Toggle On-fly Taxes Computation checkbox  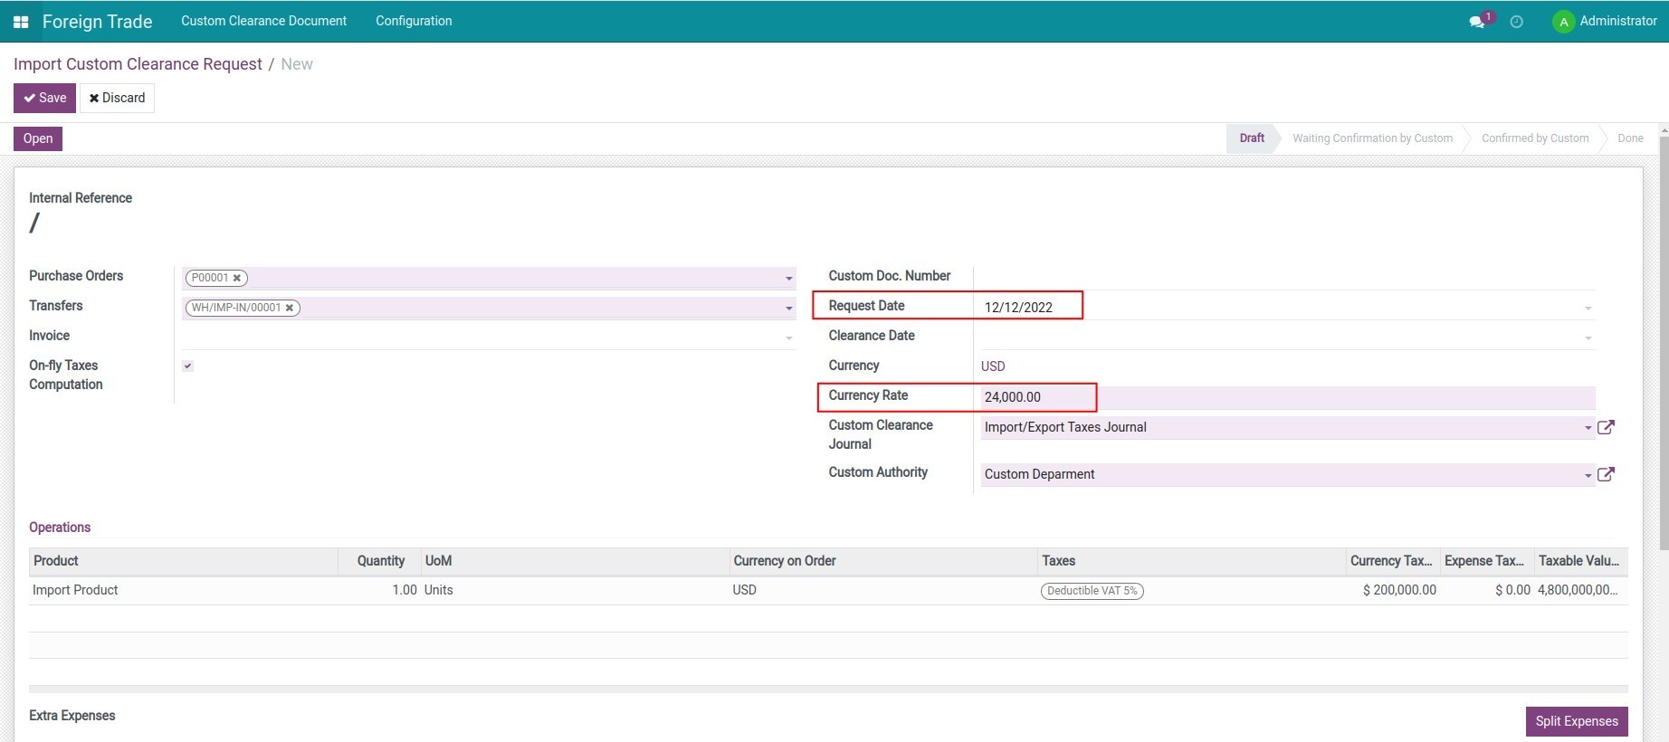coord(187,366)
